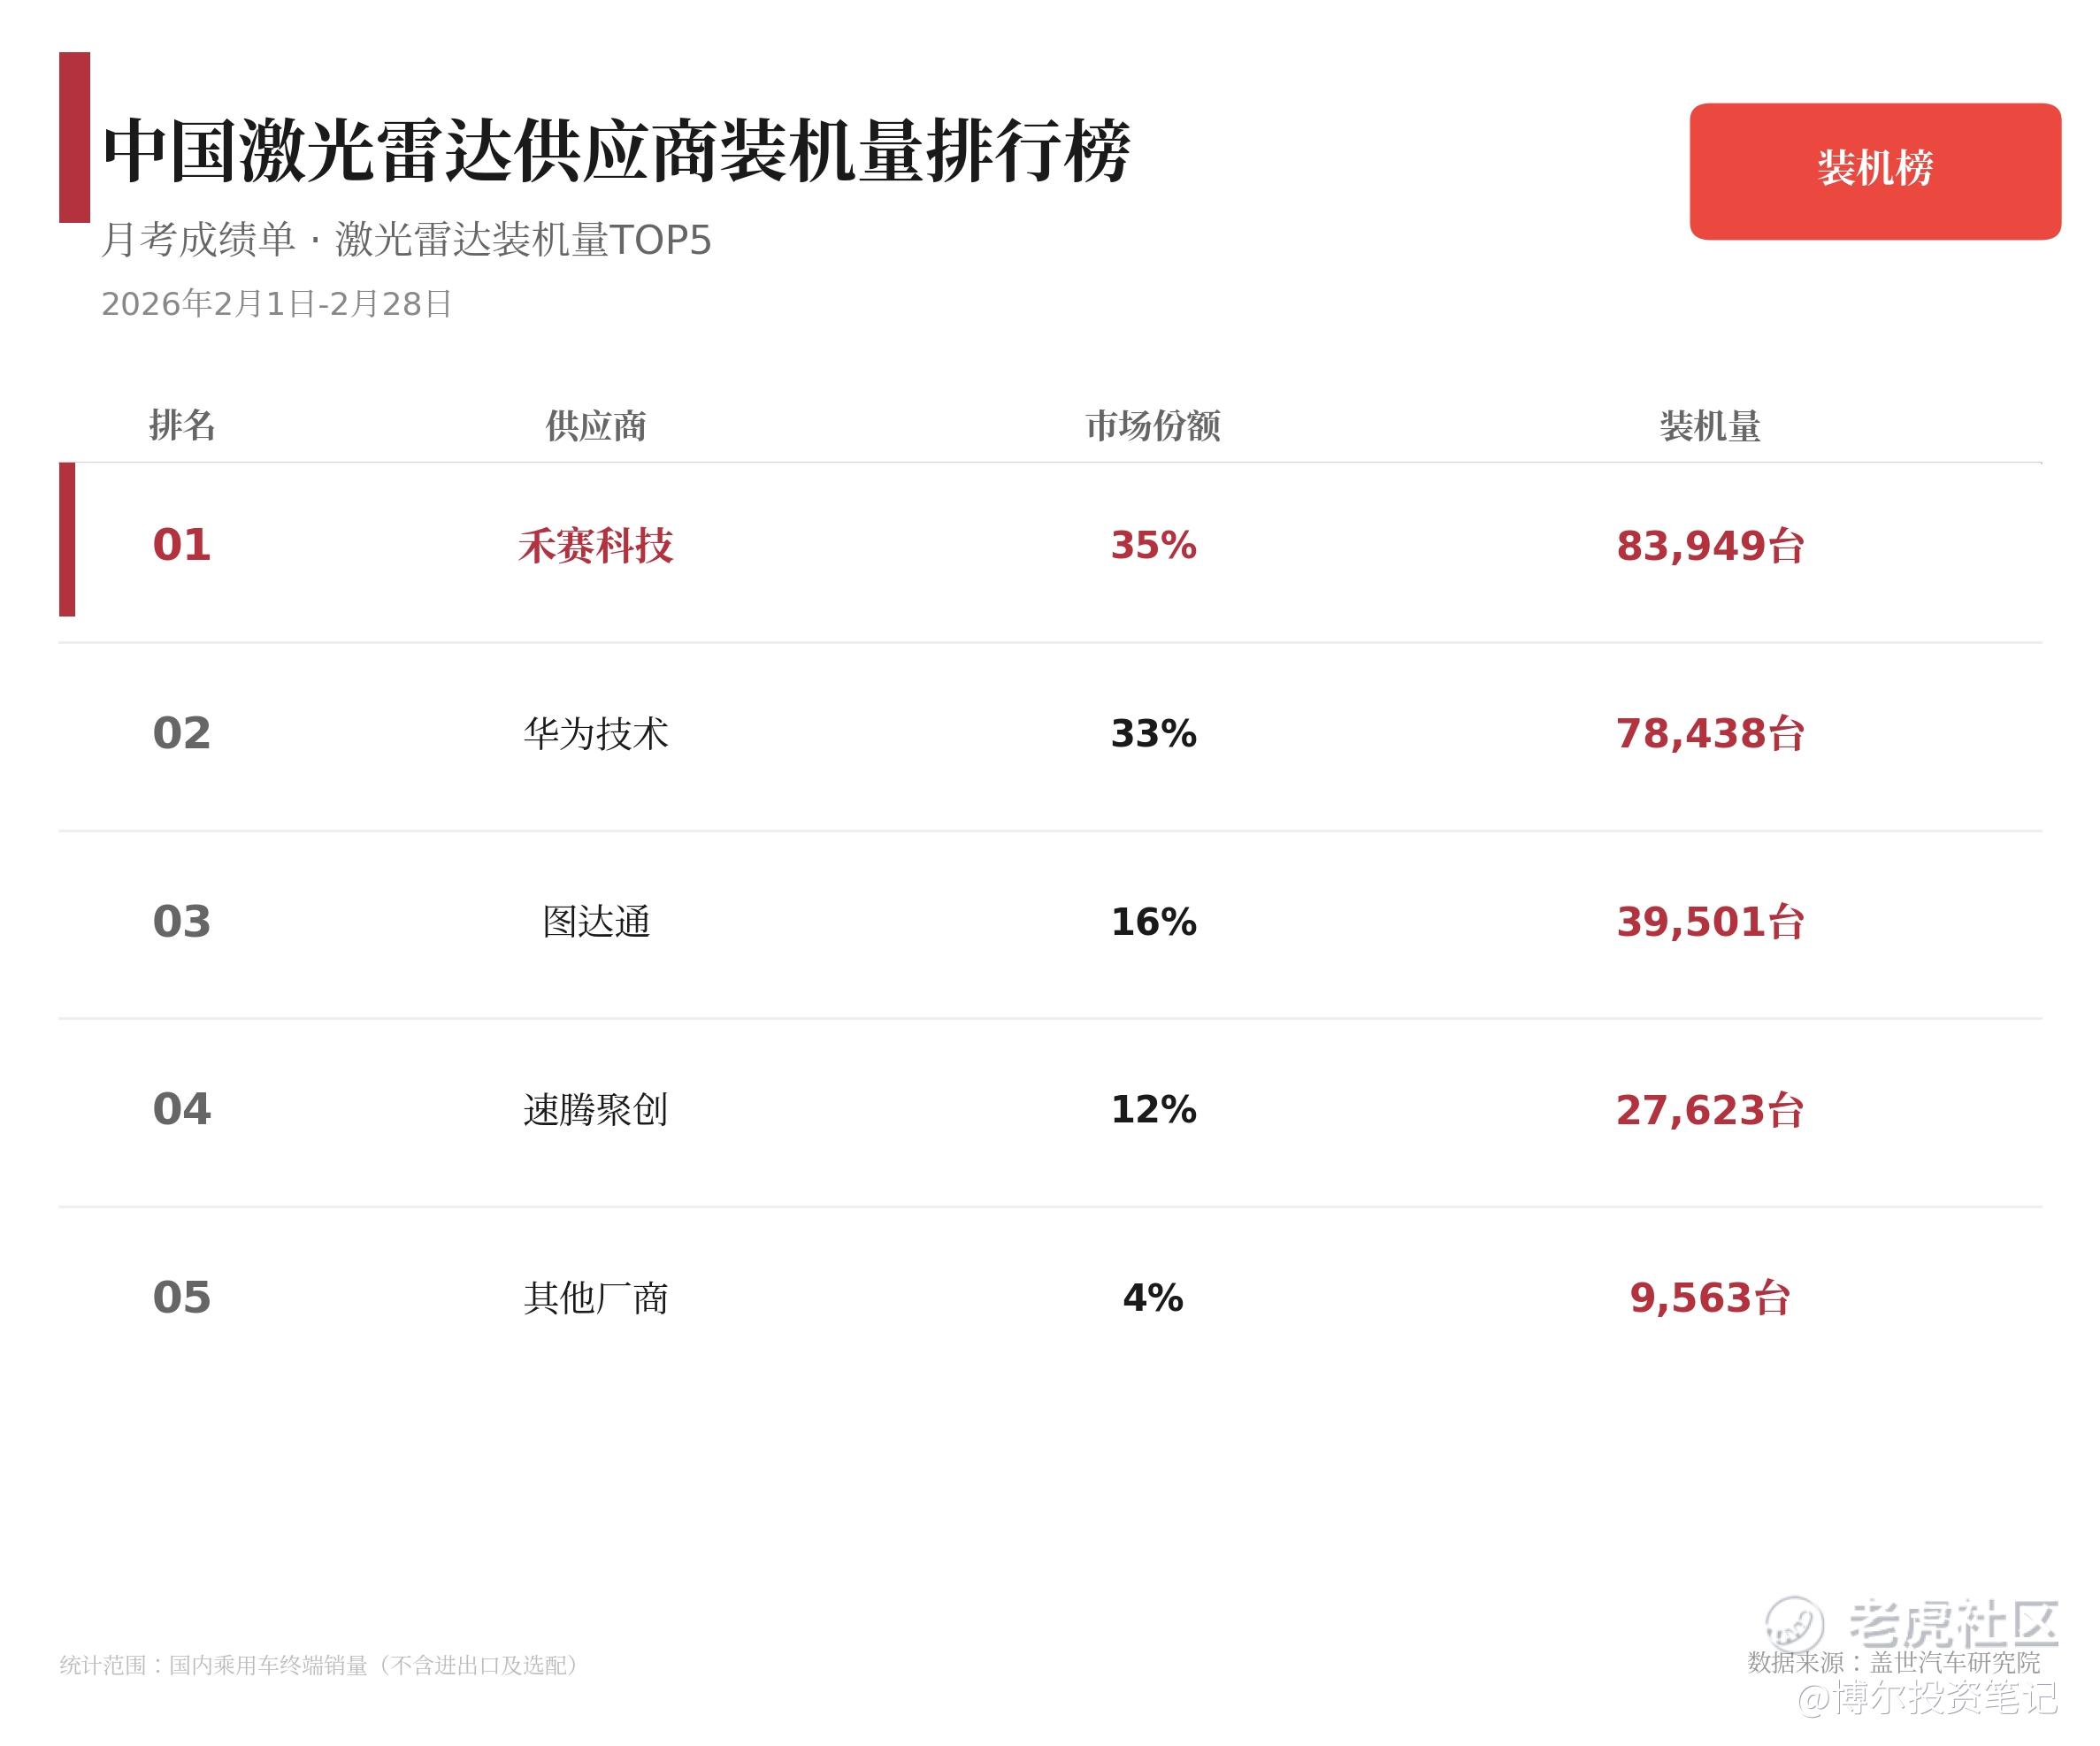
Task: Select the rank 03 number
Action: coord(182,922)
